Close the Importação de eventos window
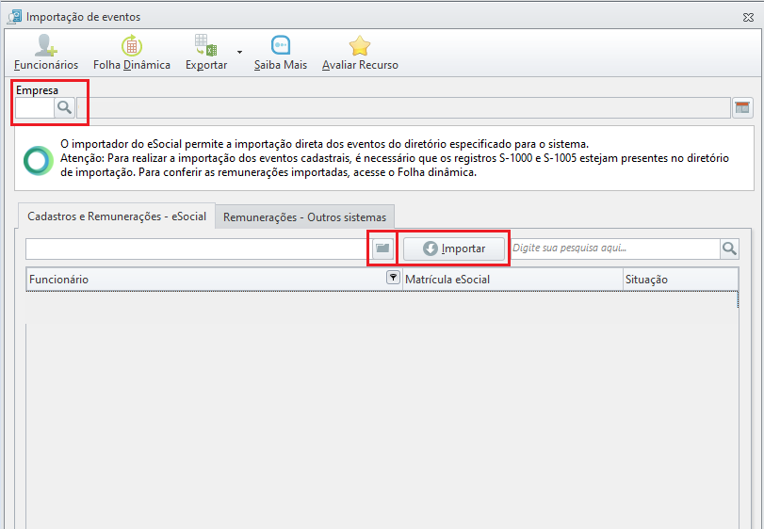 coord(748,17)
